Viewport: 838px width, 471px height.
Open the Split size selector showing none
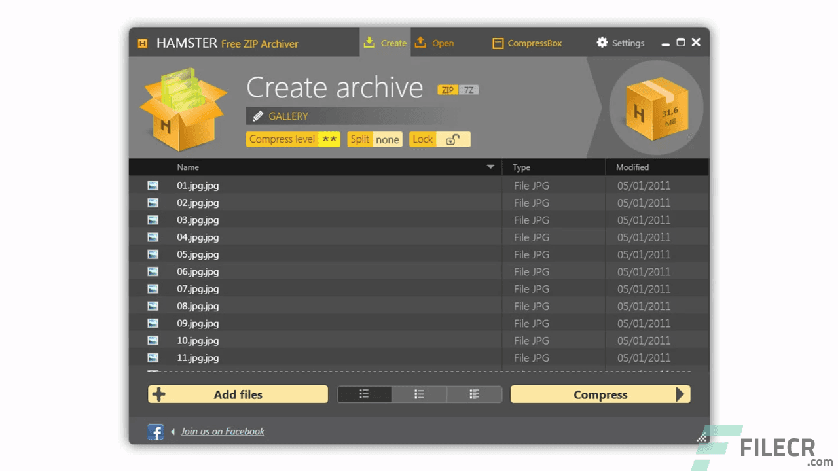click(388, 139)
